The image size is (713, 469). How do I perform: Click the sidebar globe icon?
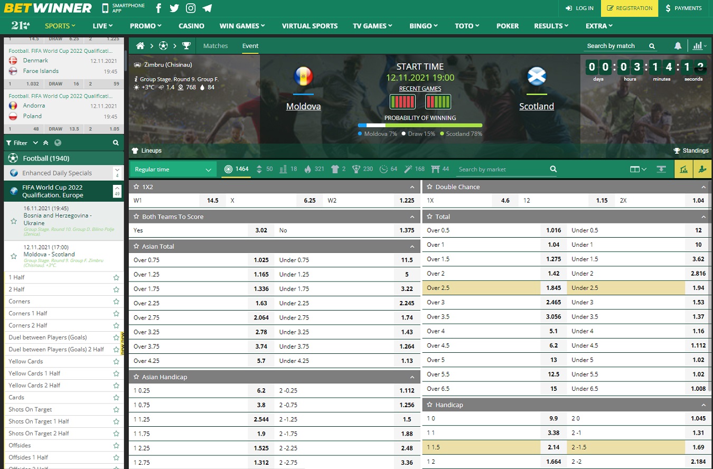58,143
